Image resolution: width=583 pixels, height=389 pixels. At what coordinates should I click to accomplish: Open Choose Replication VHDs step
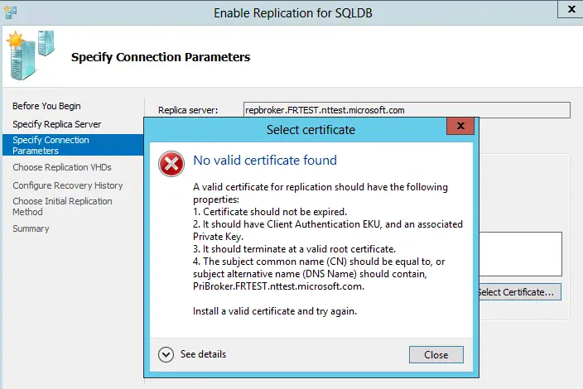62,167
